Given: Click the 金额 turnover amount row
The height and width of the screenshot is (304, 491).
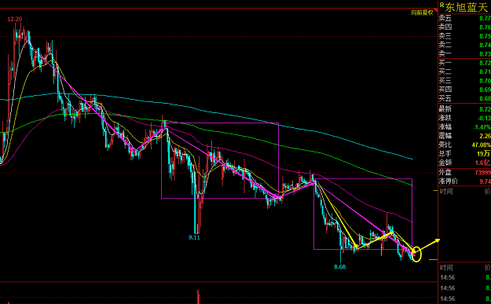Looking at the screenshot, I should (464, 163).
